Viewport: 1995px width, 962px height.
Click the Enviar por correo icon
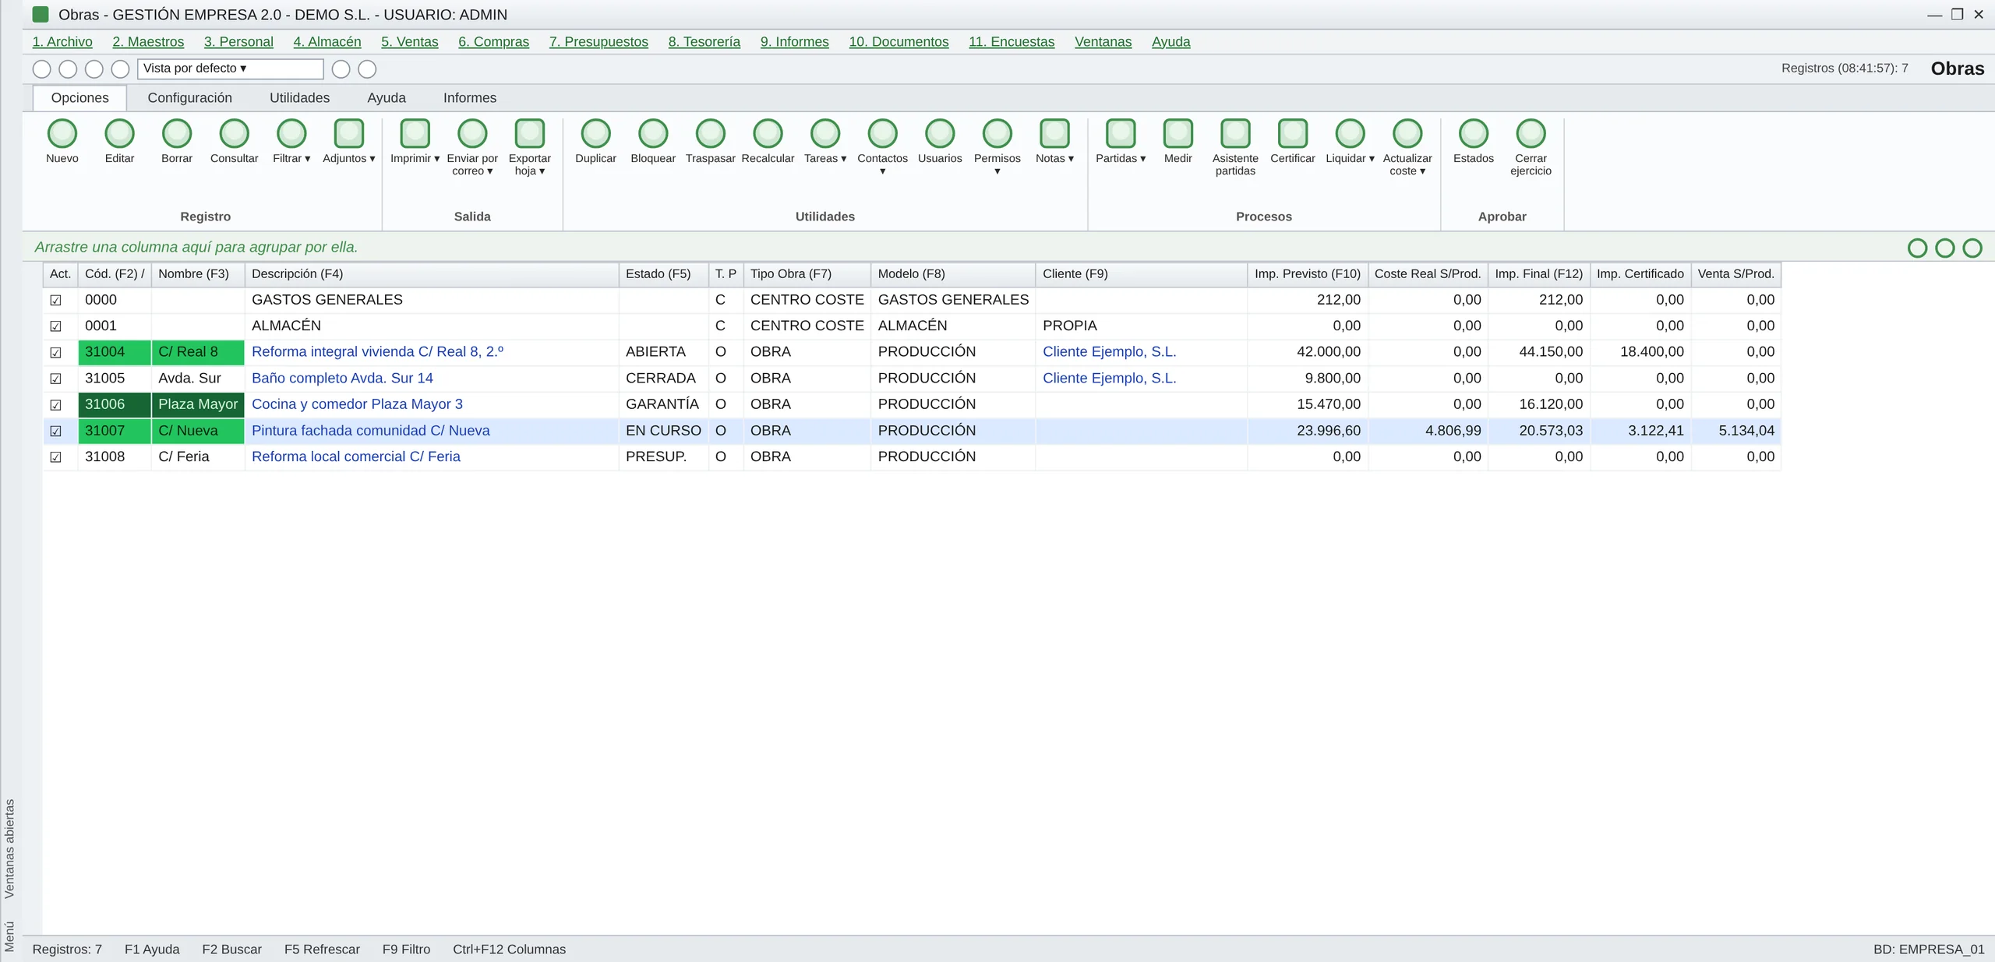click(x=472, y=133)
